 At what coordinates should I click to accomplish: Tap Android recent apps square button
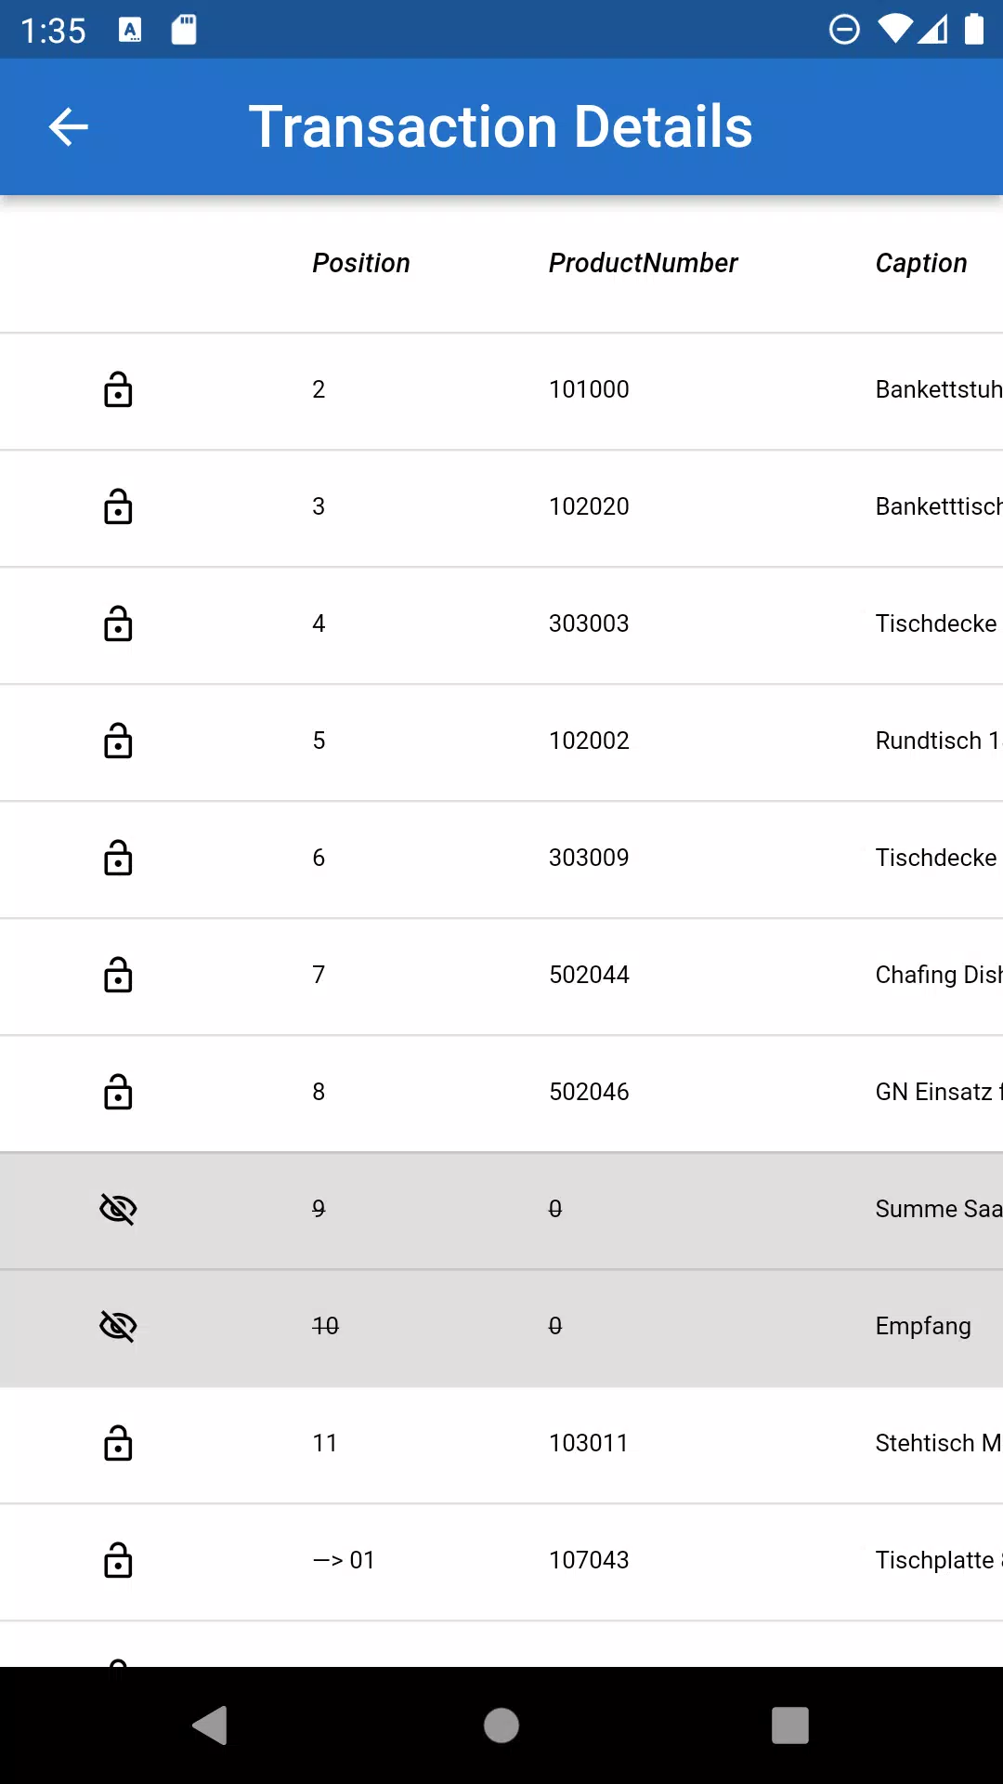point(790,1725)
